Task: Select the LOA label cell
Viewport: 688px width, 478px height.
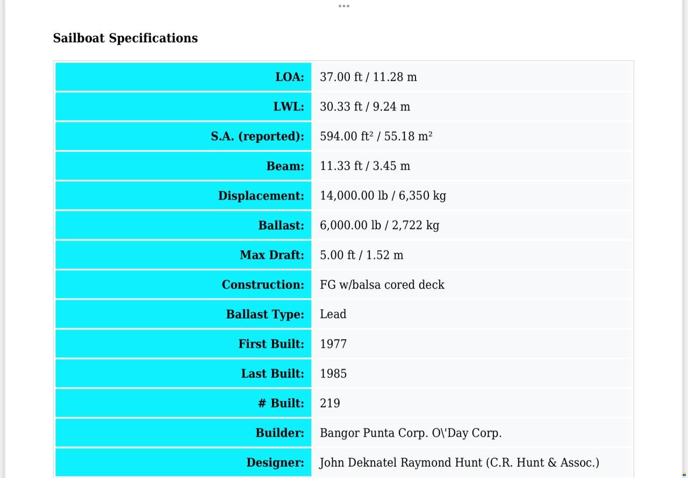Action: pyautogui.click(x=183, y=77)
